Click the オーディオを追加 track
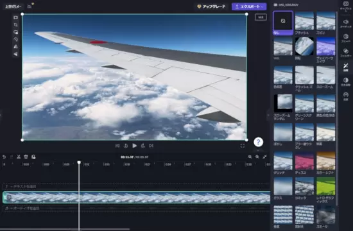The image size is (353, 231). 137,209
